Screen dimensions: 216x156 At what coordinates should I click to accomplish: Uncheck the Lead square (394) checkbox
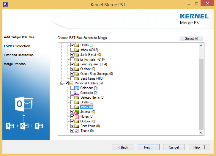click(x=72, y=64)
